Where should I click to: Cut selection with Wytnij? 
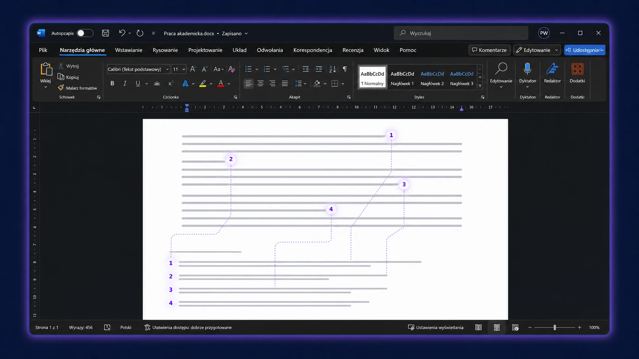point(69,66)
